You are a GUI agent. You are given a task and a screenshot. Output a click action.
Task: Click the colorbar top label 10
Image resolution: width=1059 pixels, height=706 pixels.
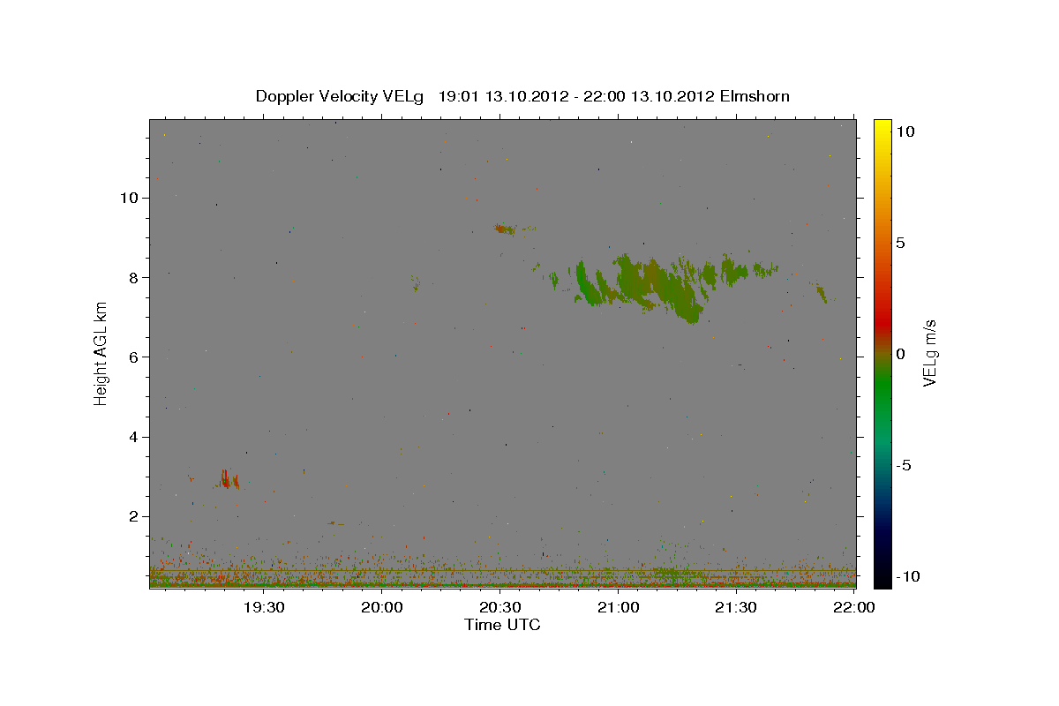click(x=905, y=131)
